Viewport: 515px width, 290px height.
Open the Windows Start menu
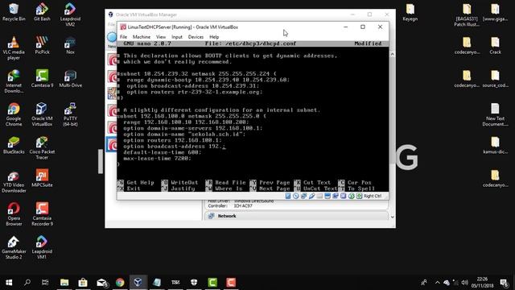pos(9,283)
